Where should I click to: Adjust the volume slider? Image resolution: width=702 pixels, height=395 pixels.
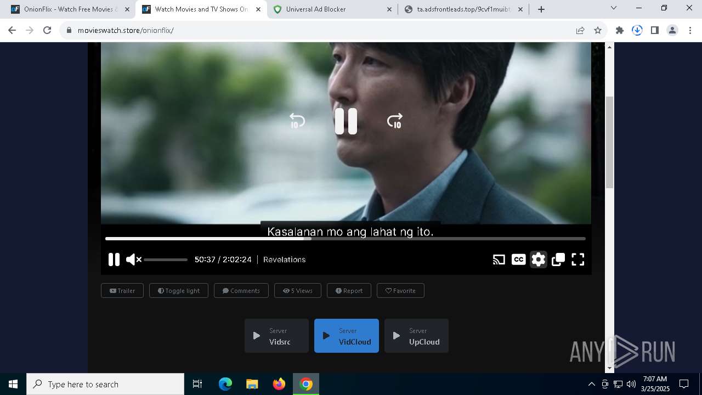click(x=166, y=259)
